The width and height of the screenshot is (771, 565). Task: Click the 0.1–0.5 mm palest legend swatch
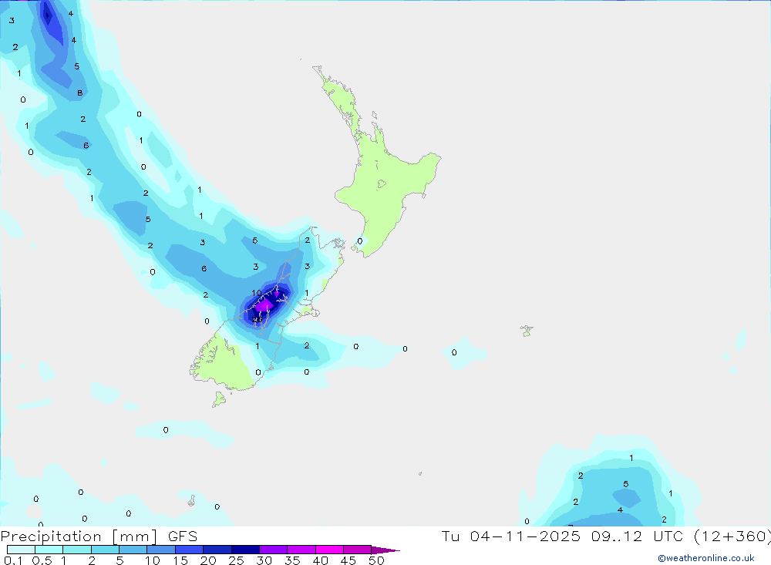pyautogui.click(x=21, y=550)
